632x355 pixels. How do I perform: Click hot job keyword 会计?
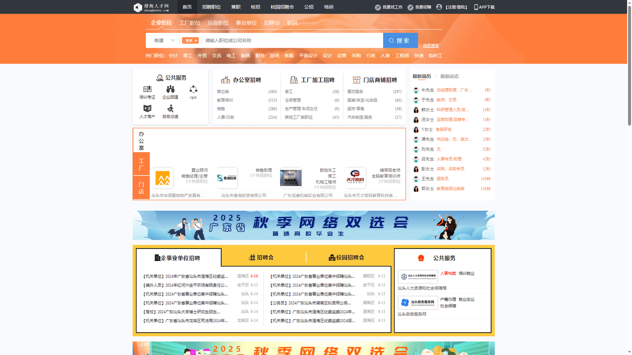173,56
